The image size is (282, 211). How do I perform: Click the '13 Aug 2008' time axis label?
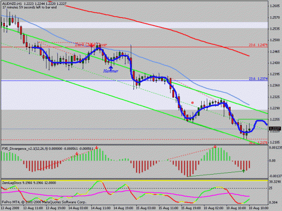(10, 208)
